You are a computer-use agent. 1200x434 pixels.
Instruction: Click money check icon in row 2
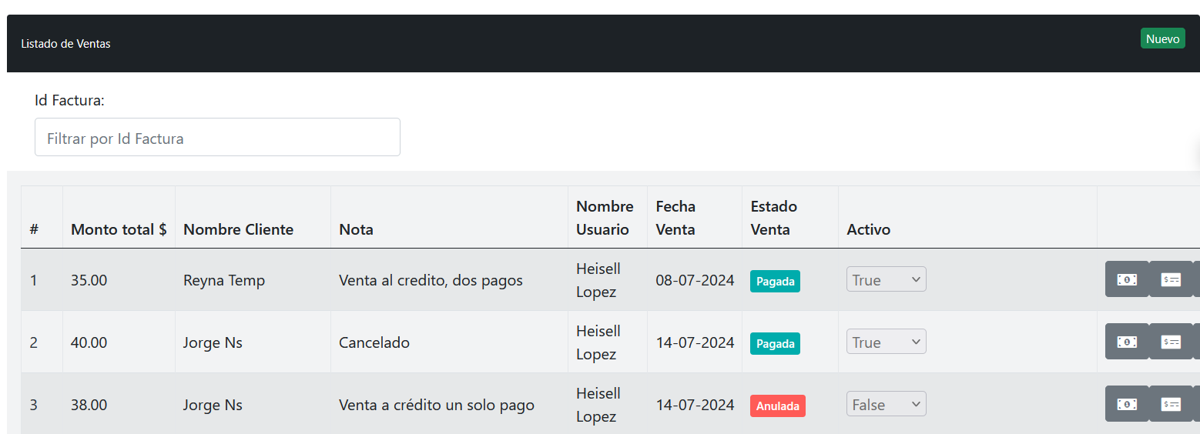pos(1171,342)
